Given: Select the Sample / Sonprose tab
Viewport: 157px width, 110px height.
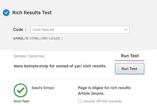Looking at the screenshot, I should click(29, 56).
